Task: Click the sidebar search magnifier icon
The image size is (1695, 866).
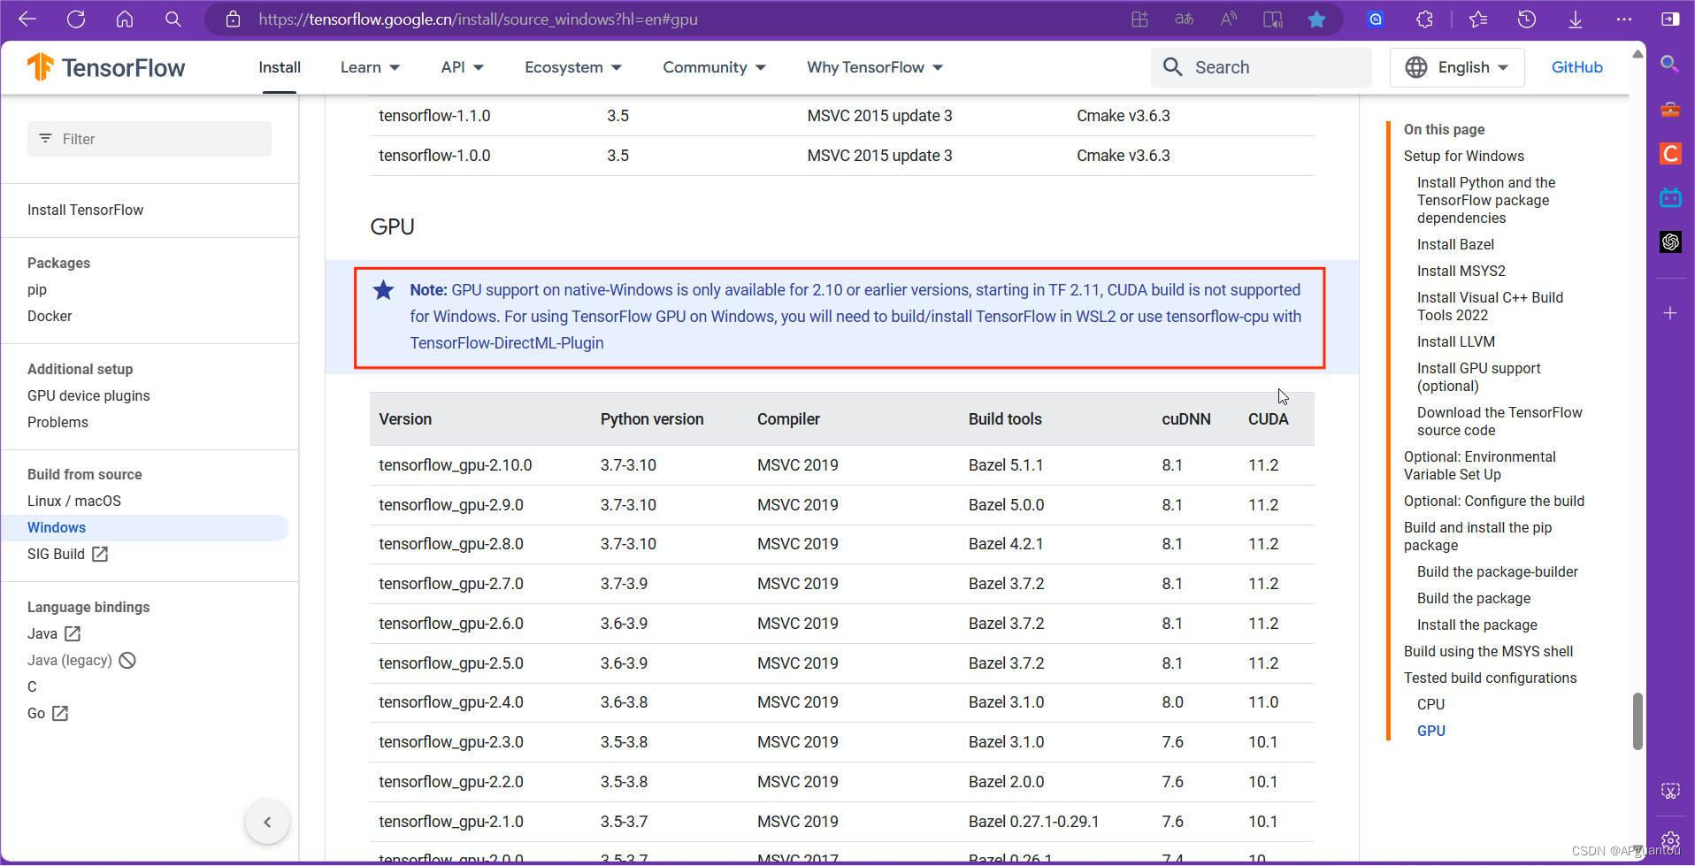Action: (1670, 64)
